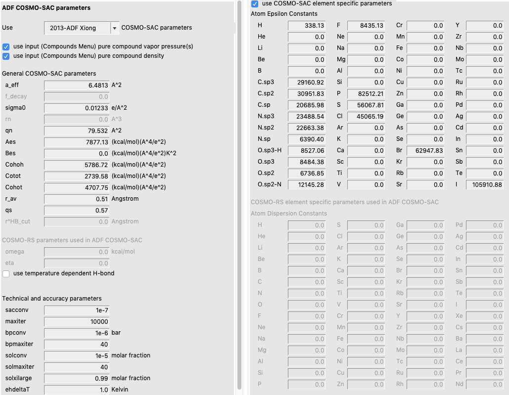509x395 pixels.
Task: Click the bpconv value field
Action: click(x=77, y=333)
